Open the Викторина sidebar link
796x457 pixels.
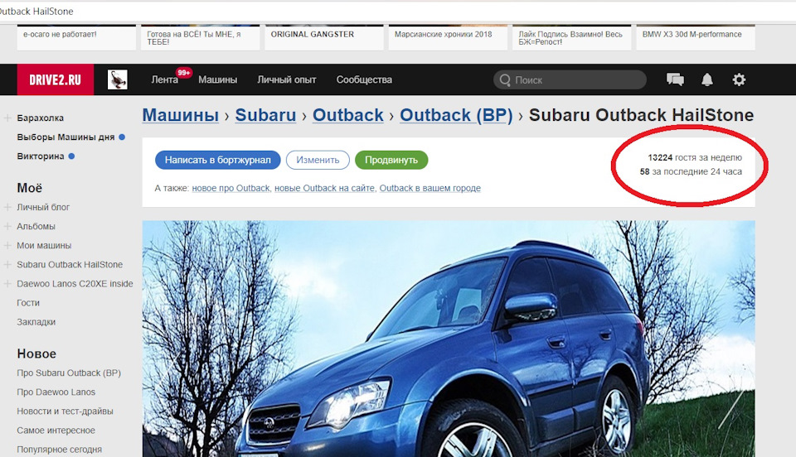click(x=40, y=156)
